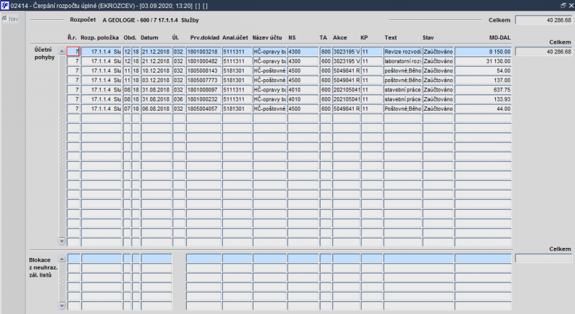Select Ř.r. cell highlighted in first row
The width and height of the screenshot is (575, 314).
[x=73, y=52]
